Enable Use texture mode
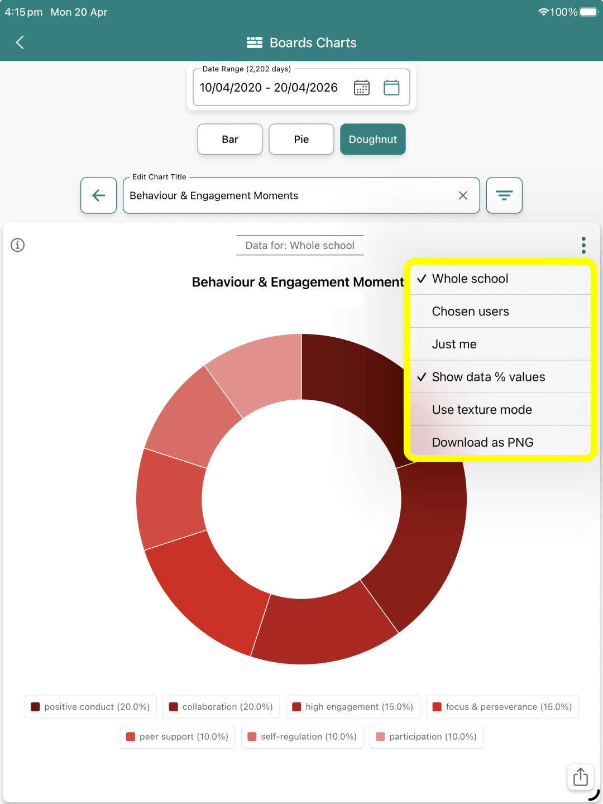This screenshot has height=804, width=603. (501, 410)
